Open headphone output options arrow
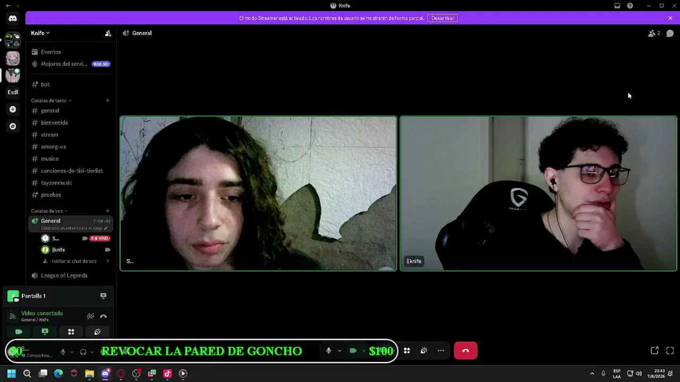The image size is (680, 382). tap(91, 352)
